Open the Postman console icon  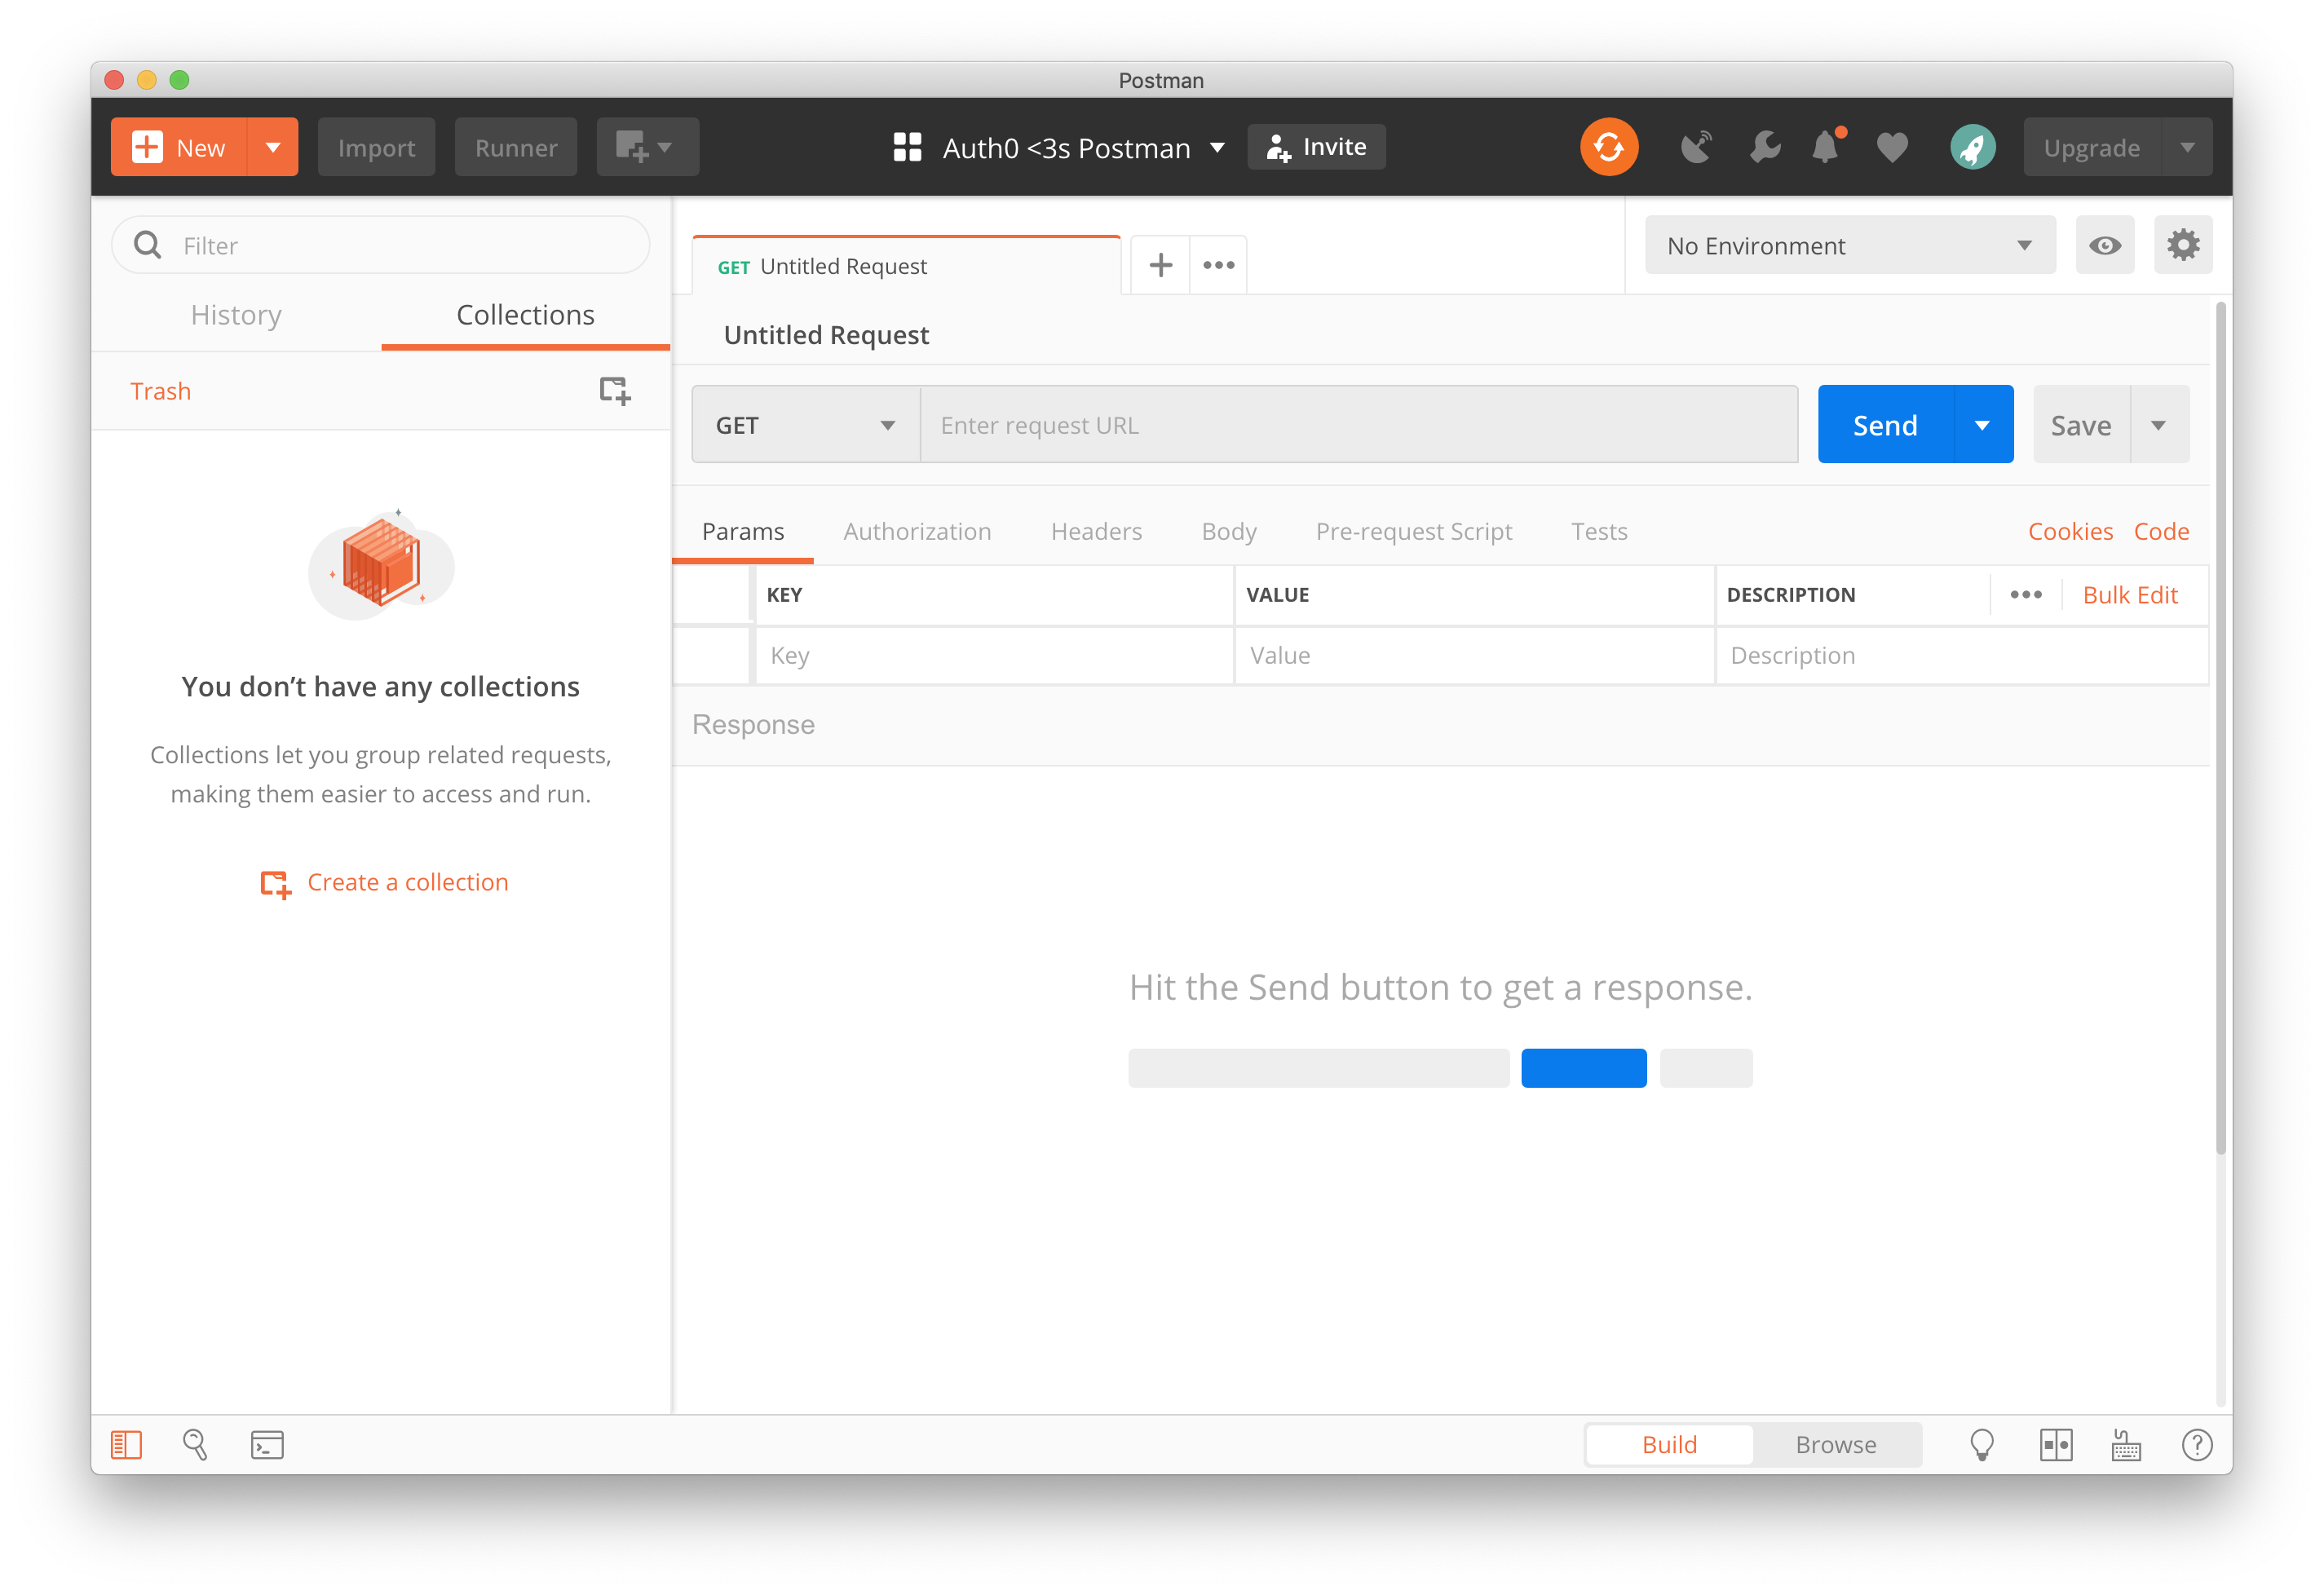[267, 1444]
